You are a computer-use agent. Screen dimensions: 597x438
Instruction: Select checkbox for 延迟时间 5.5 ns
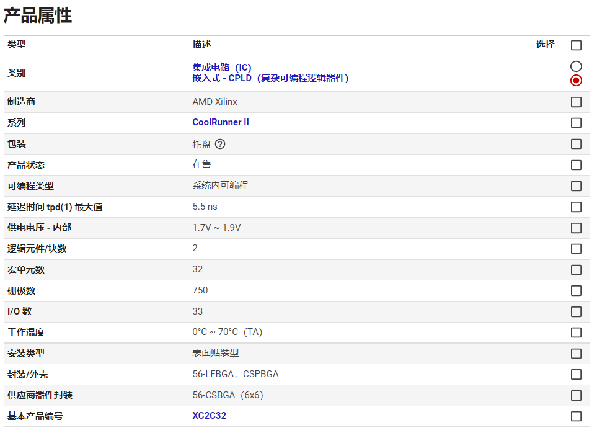pyautogui.click(x=576, y=207)
